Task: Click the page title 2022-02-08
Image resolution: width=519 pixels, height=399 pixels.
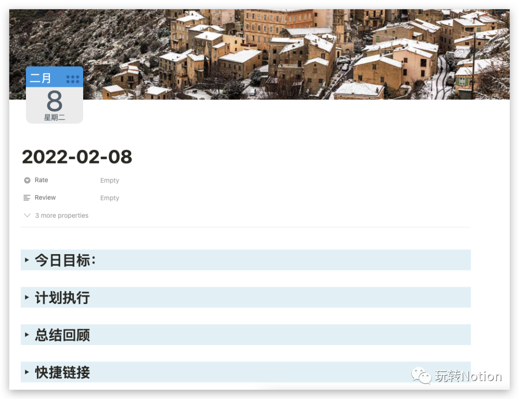Action: click(x=77, y=157)
